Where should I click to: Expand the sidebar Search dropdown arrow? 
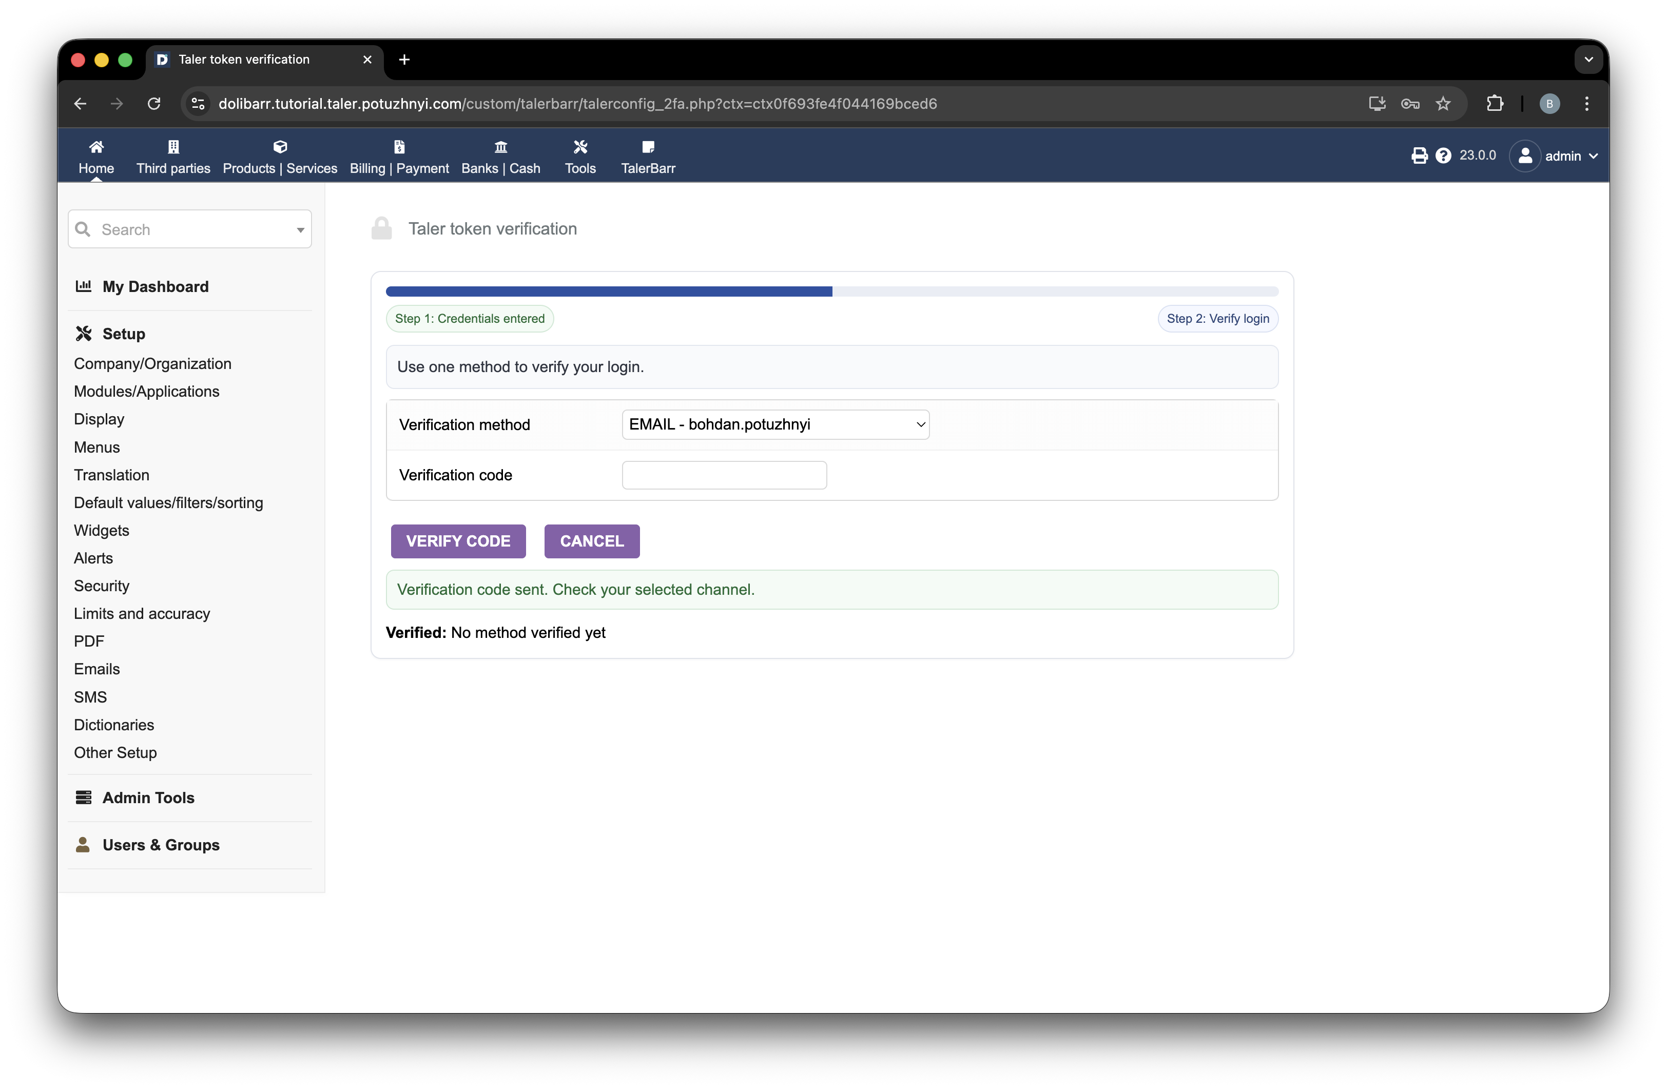click(x=300, y=230)
